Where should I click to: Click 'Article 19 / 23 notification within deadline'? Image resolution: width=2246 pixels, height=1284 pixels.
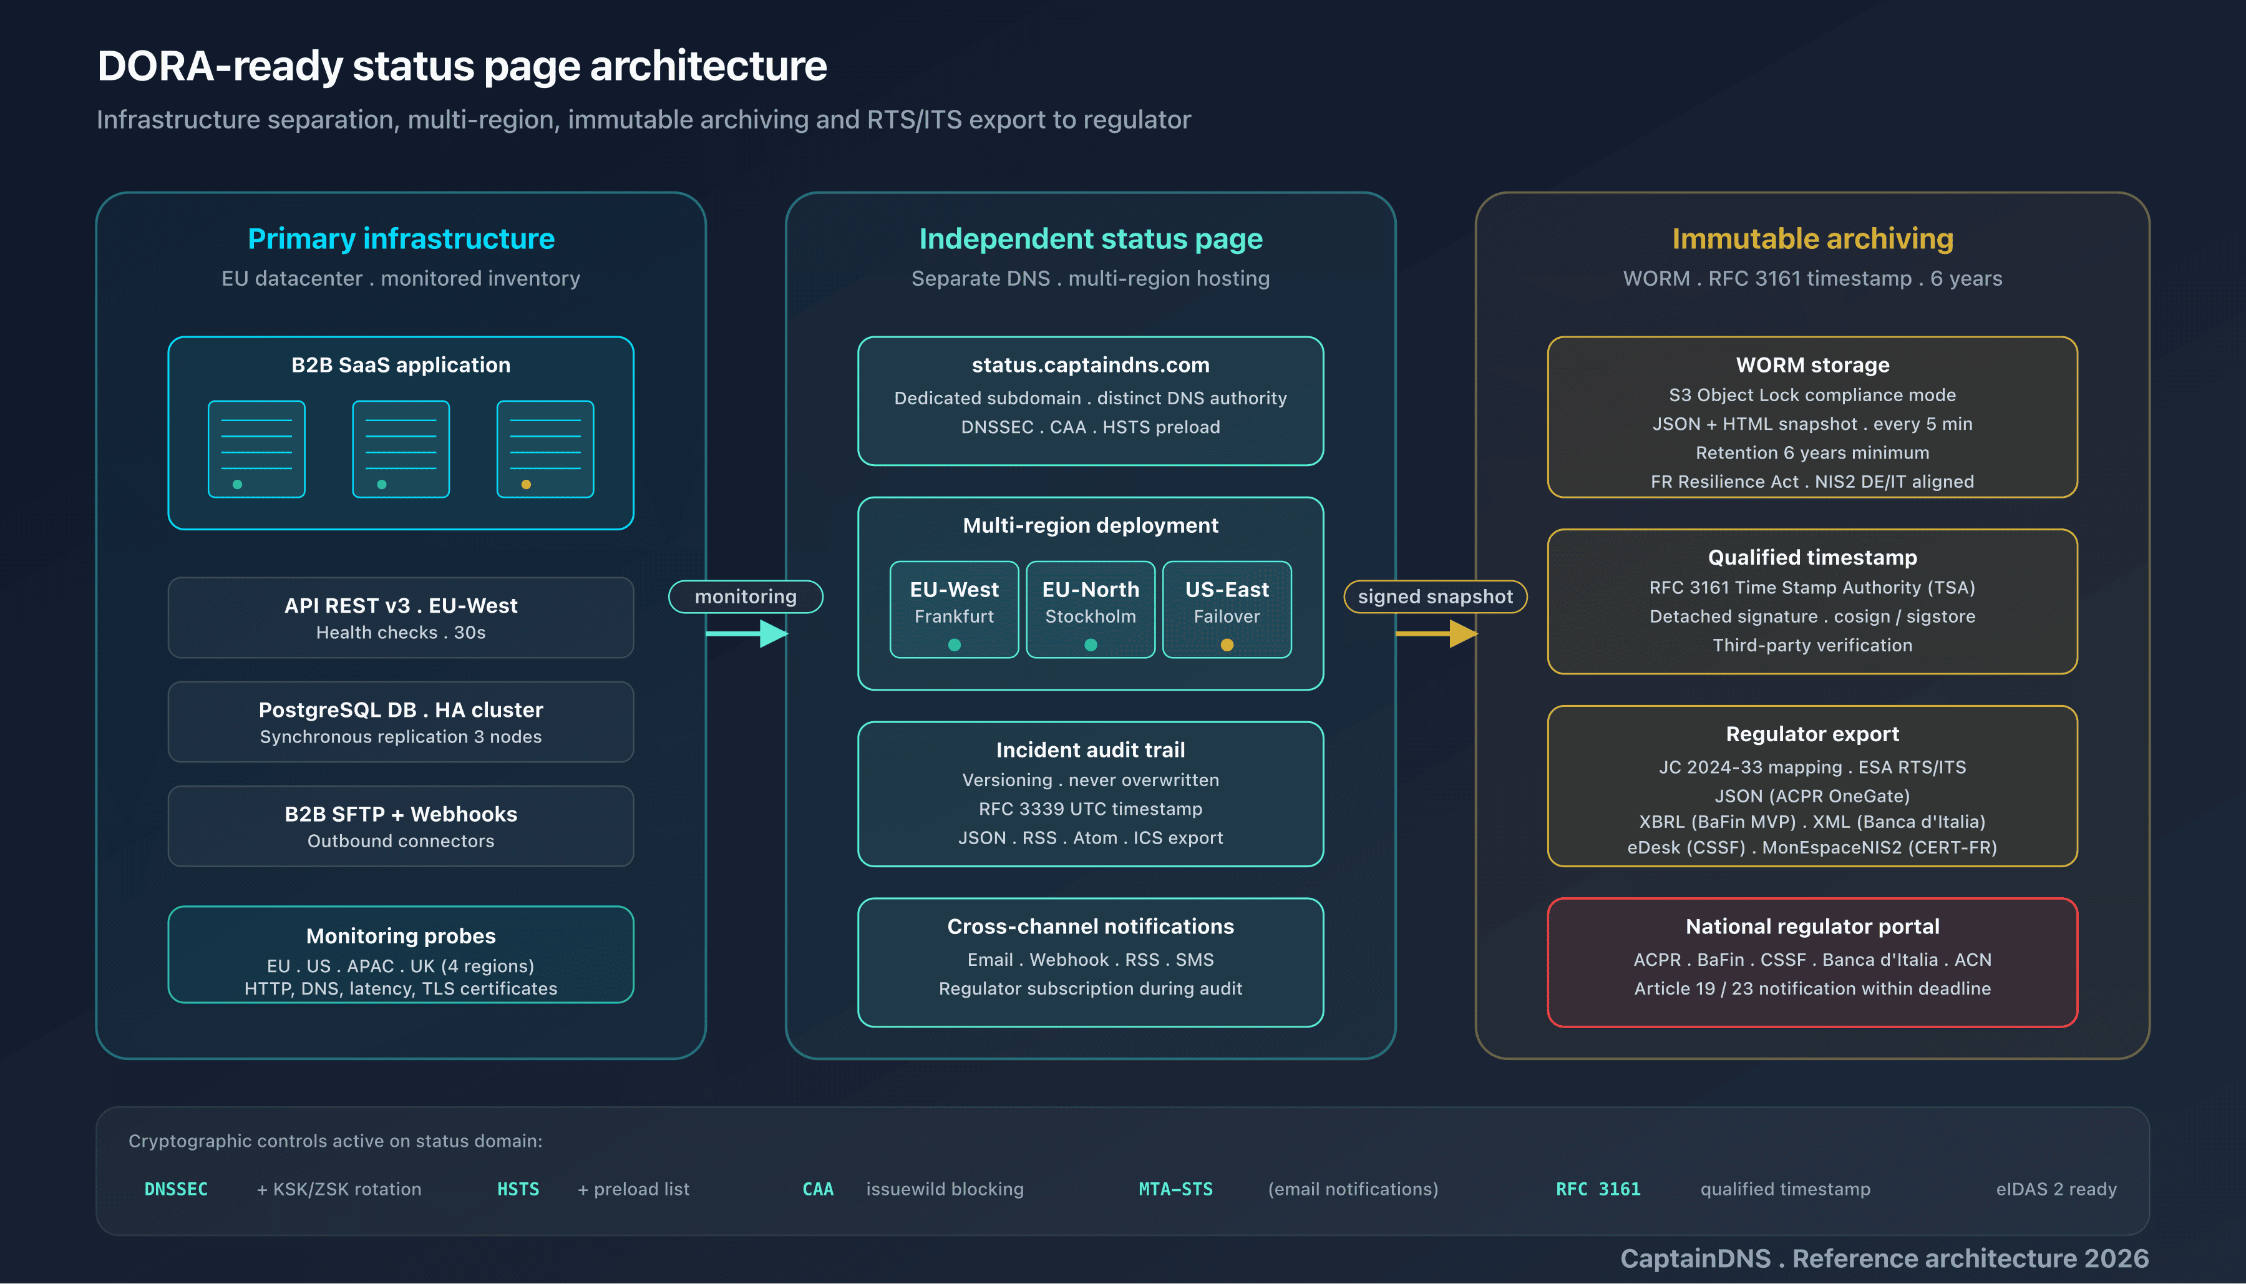tap(1812, 988)
